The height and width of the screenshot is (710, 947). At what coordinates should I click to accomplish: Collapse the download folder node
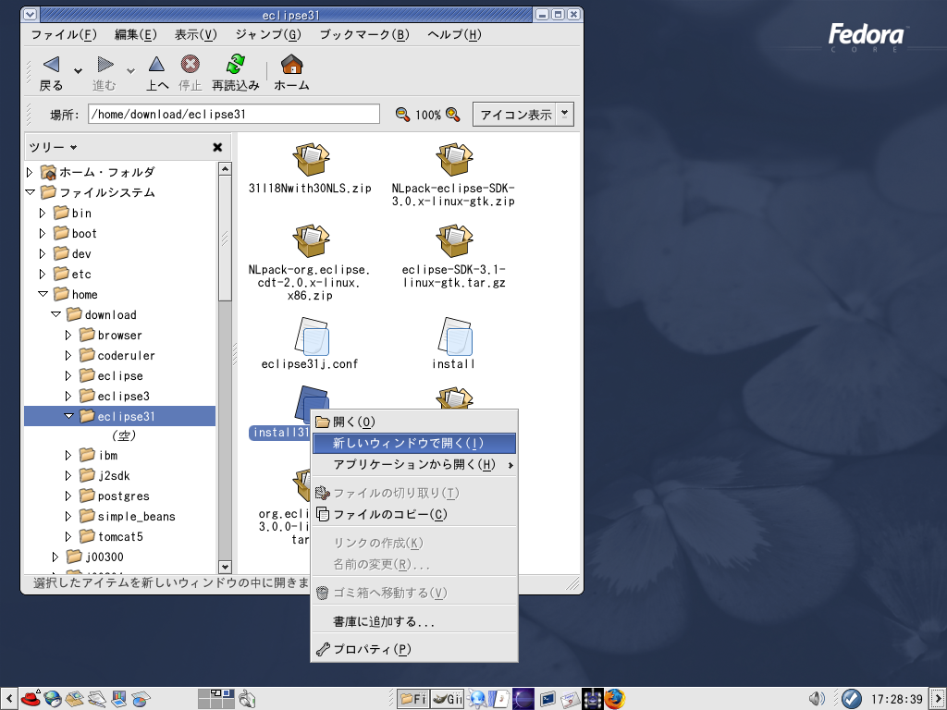[x=55, y=314]
